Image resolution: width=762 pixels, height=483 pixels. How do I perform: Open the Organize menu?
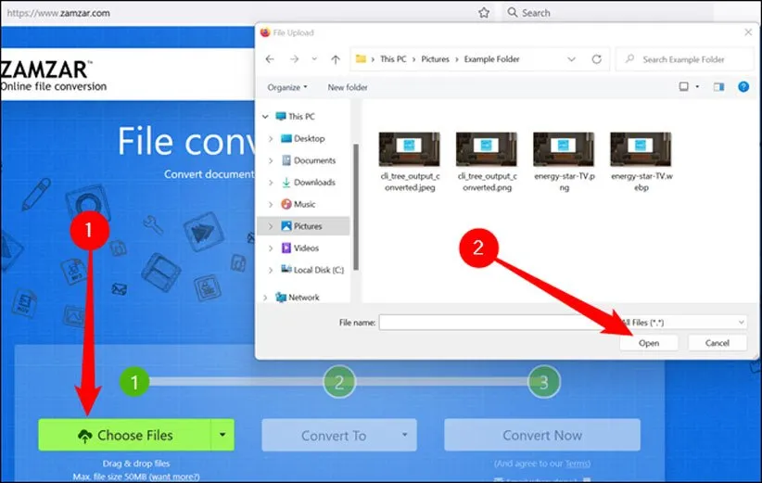point(286,87)
